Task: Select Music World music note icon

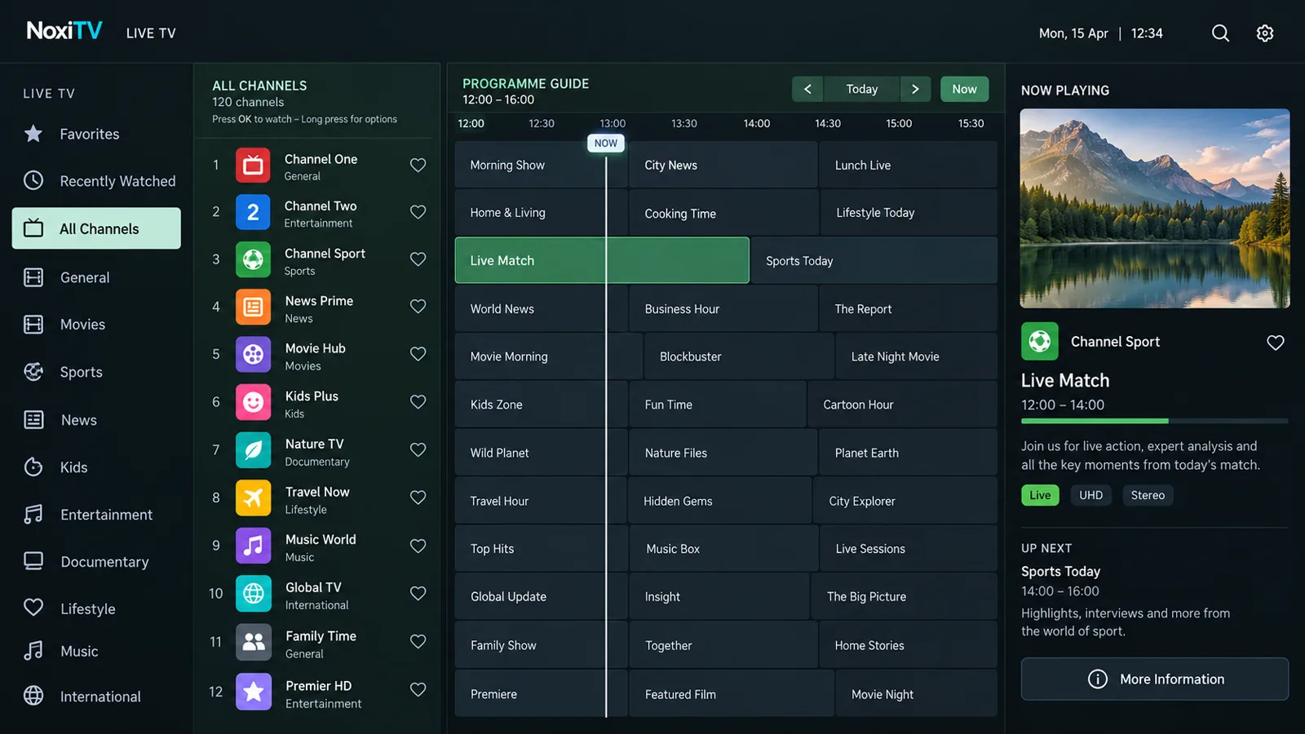Action: click(254, 546)
